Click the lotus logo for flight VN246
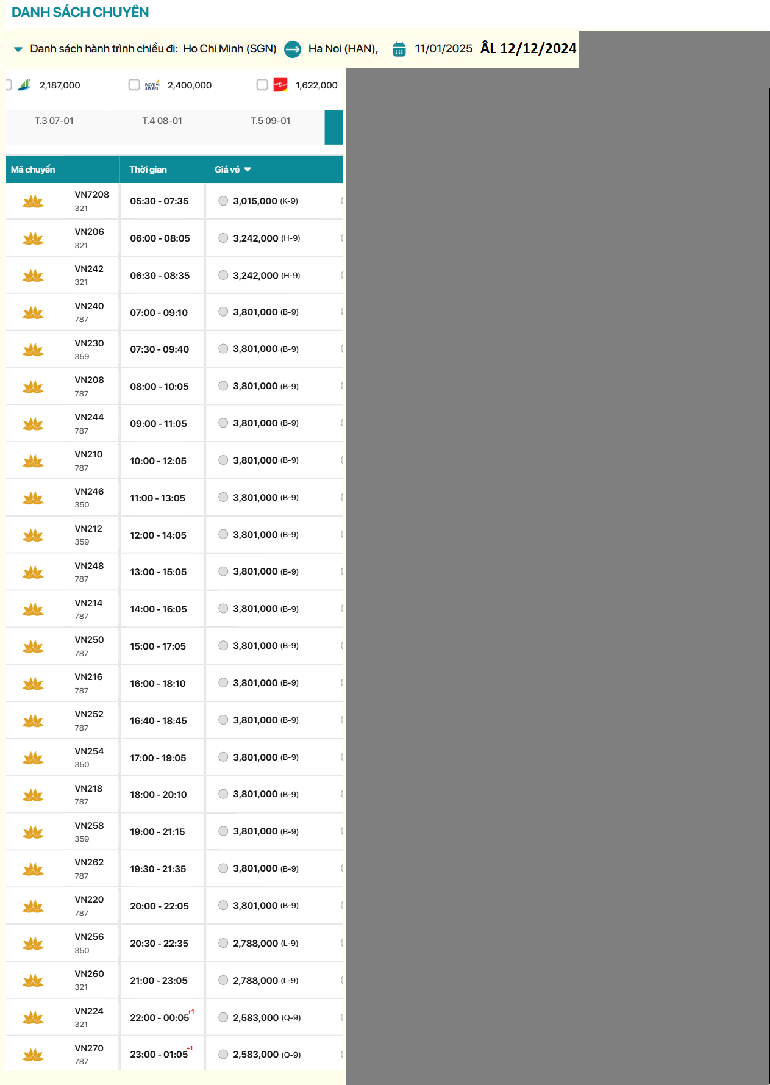Viewport: 770px width, 1085px height. click(33, 498)
